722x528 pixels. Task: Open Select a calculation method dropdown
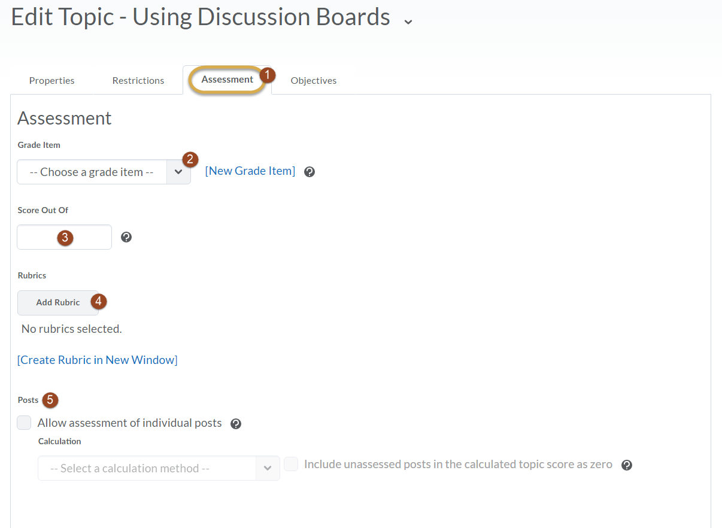click(x=159, y=468)
